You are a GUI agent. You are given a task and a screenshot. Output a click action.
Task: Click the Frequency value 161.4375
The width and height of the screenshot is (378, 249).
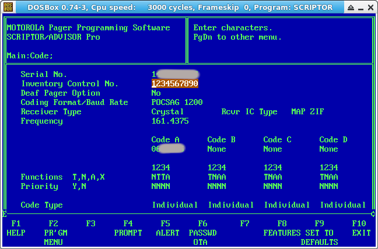[170, 121]
